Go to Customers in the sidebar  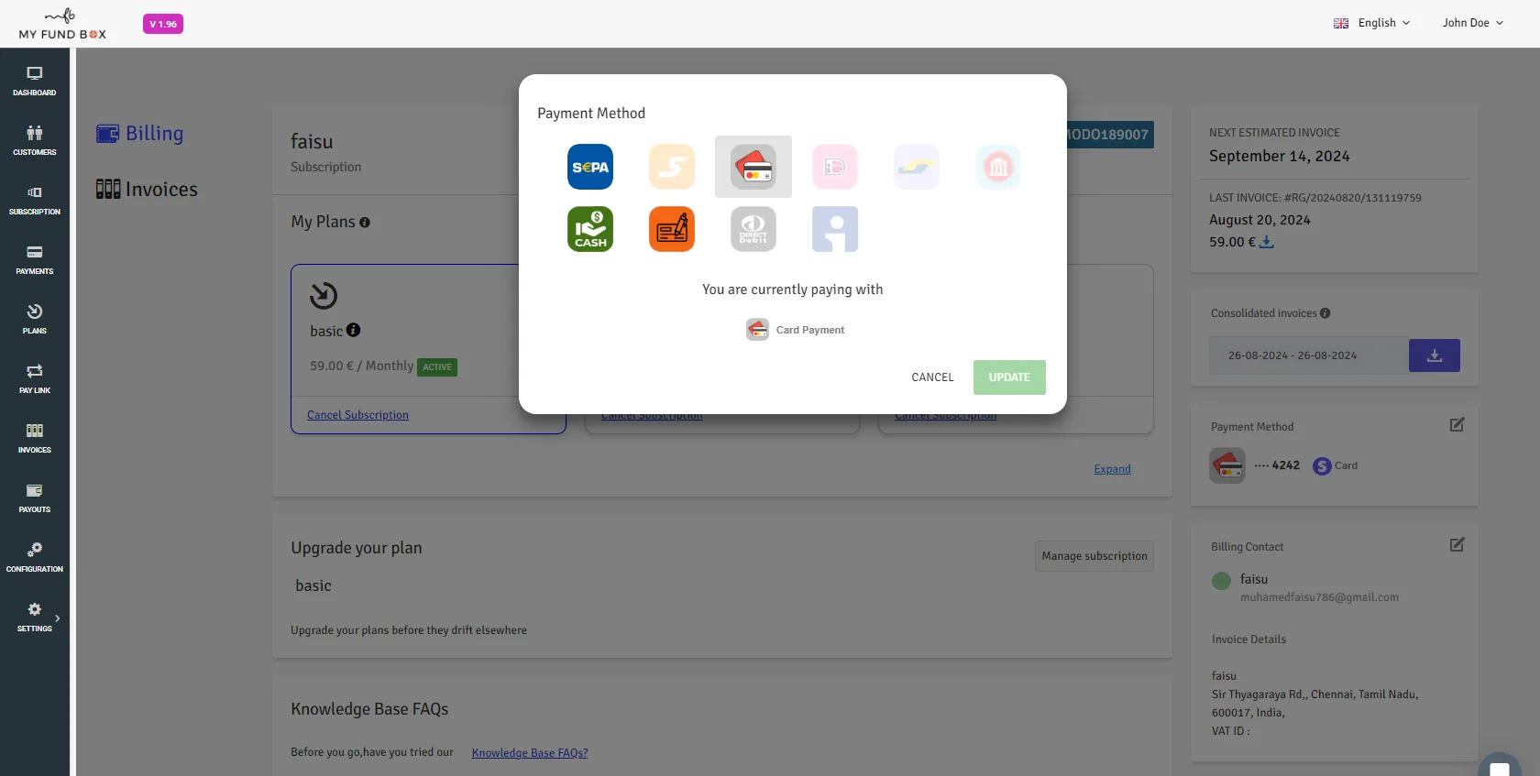[x=35, y=140]
